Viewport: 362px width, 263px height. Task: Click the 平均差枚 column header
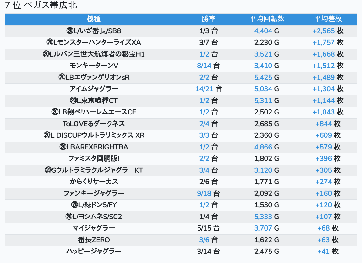(328, 19)
